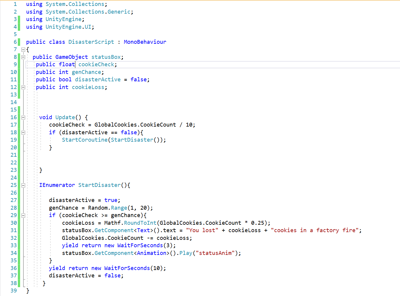Click the string You lost on line 31

tap(201, 230)
